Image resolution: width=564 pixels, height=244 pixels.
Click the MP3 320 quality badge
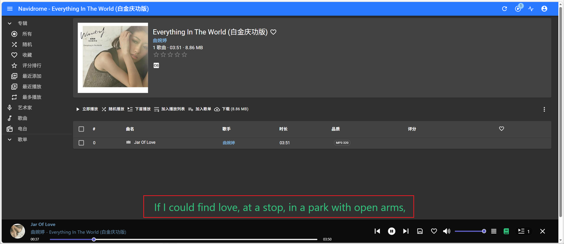click(342, 143)
